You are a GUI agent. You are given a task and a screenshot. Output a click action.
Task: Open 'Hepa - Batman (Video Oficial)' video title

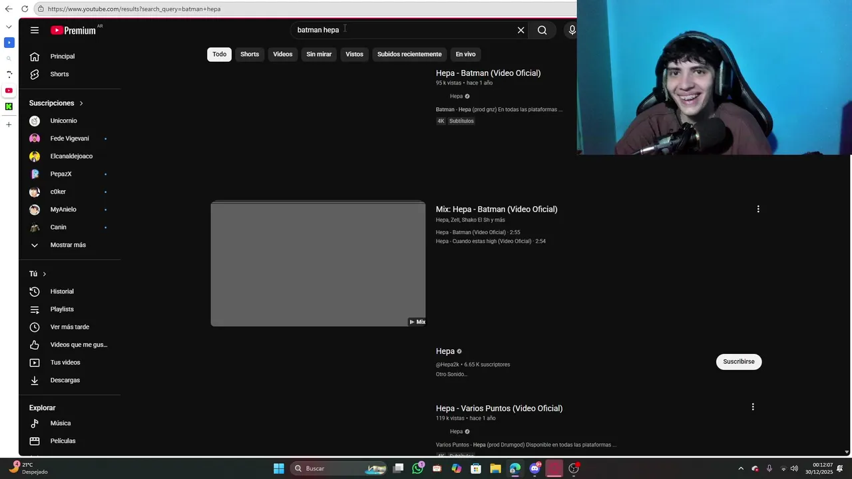tap(488, 73)
